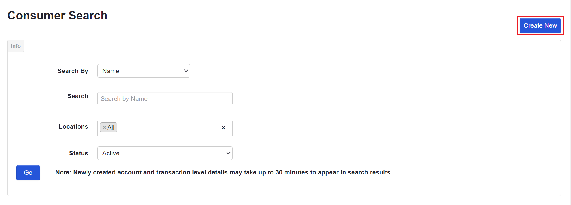571x205 pixels.
Task: Click the word Active in Status select
Action: (111, 153)
